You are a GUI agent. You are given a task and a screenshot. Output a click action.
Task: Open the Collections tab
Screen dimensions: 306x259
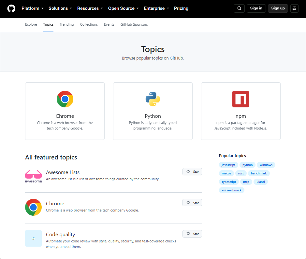89,24
